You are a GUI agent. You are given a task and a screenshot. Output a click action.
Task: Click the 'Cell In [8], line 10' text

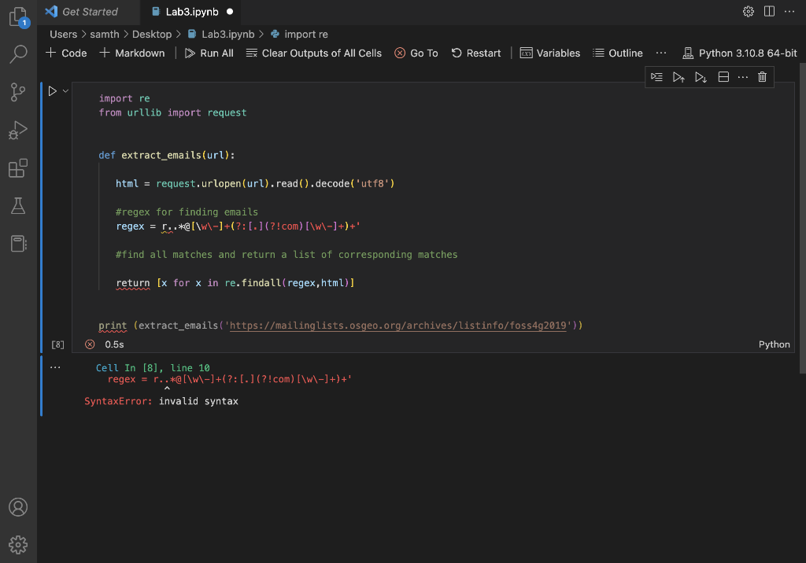153,368
